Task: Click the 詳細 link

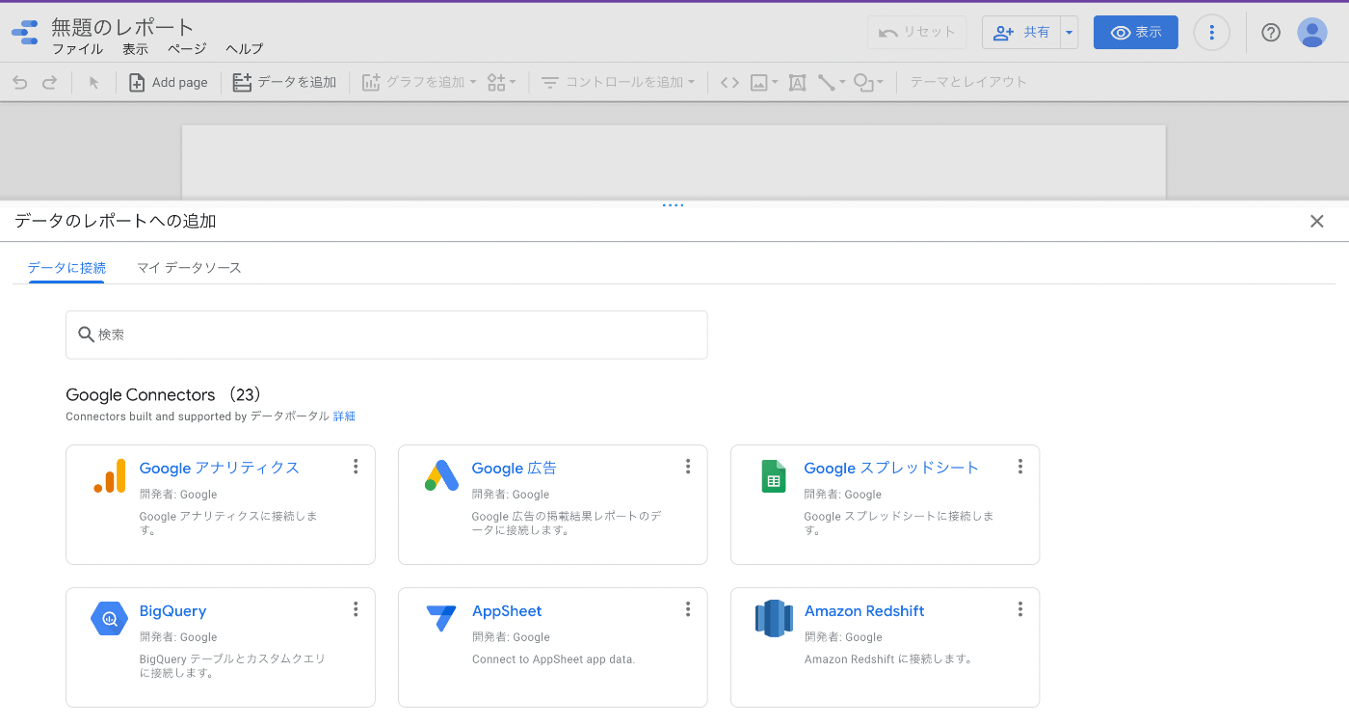Action: tap(344, 416)
